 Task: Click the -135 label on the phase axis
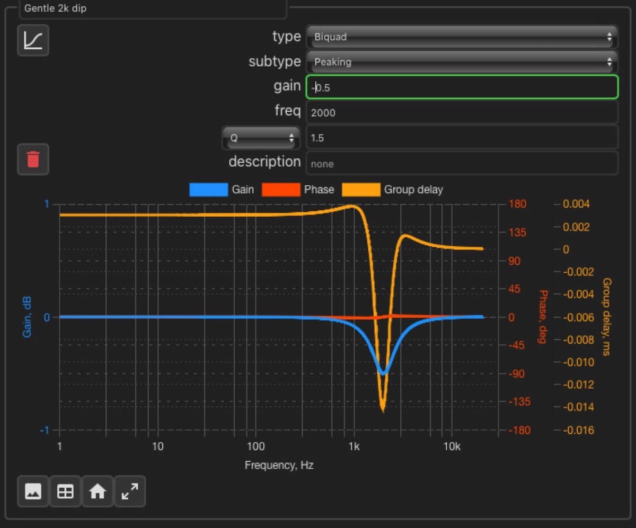pyautogui.click(x=519, y=401)
